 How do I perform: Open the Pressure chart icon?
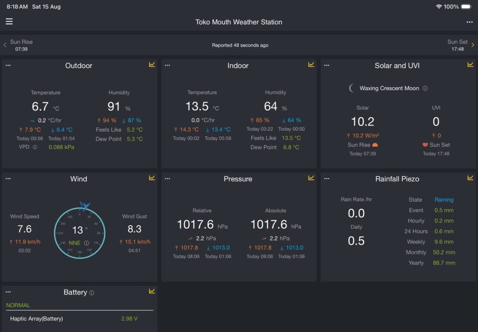[x=311, y=178]
